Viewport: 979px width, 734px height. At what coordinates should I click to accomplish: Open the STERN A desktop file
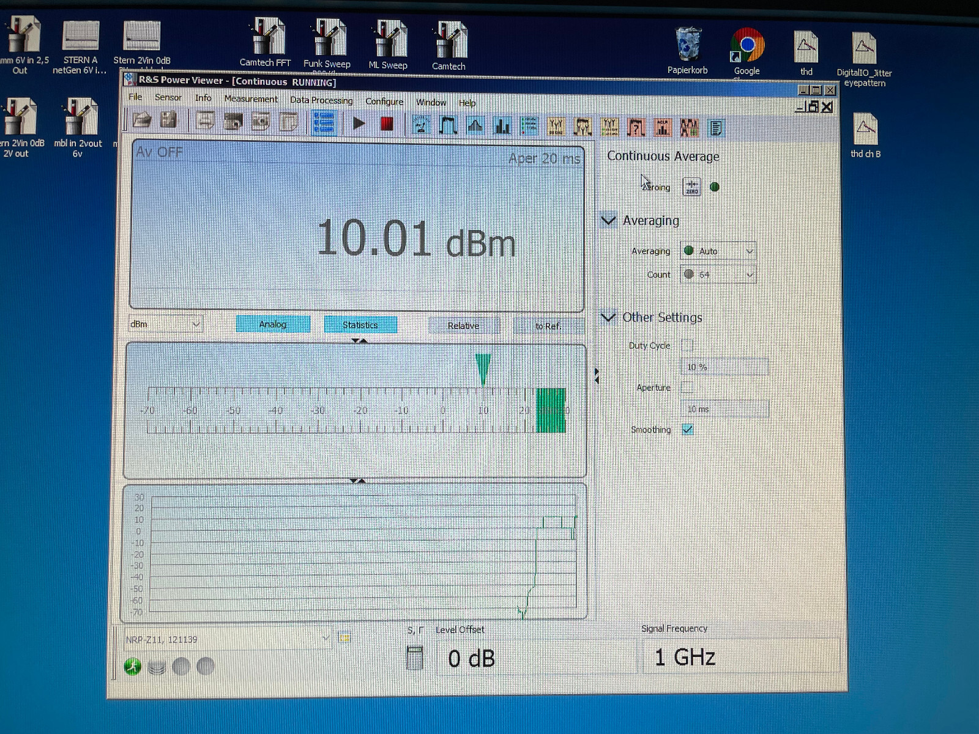point(80,48)
